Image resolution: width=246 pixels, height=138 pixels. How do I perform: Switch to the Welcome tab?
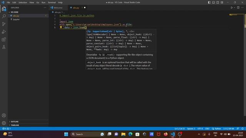click(58, 8)
